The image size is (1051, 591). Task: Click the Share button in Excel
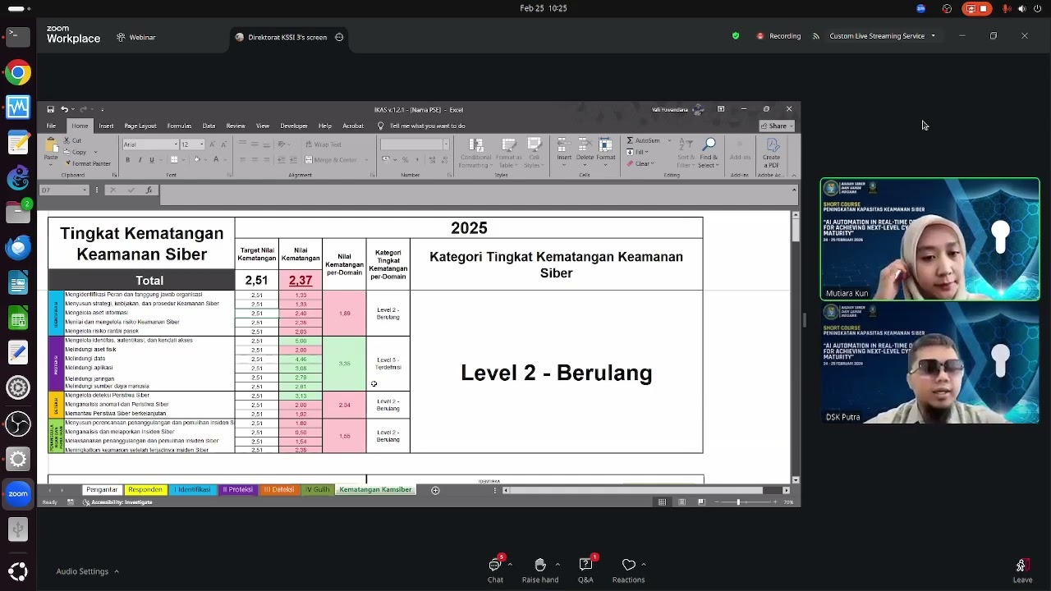[777, 126]
